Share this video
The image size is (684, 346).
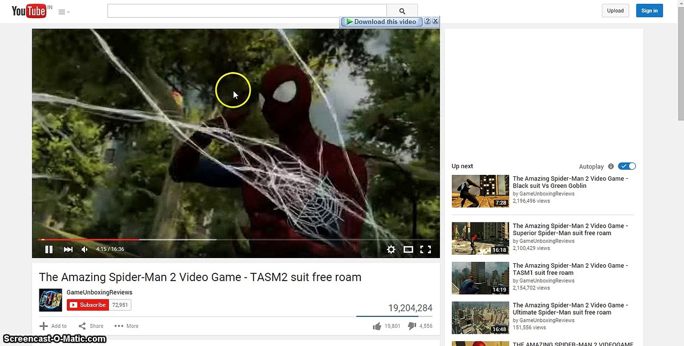(x=91, y=326)
